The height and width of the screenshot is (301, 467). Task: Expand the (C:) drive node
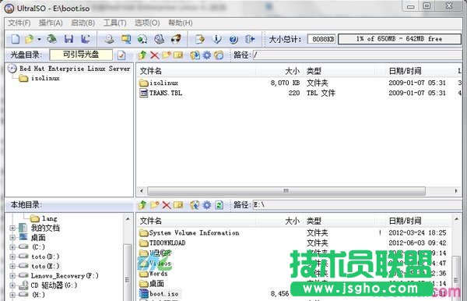[12, 247]
